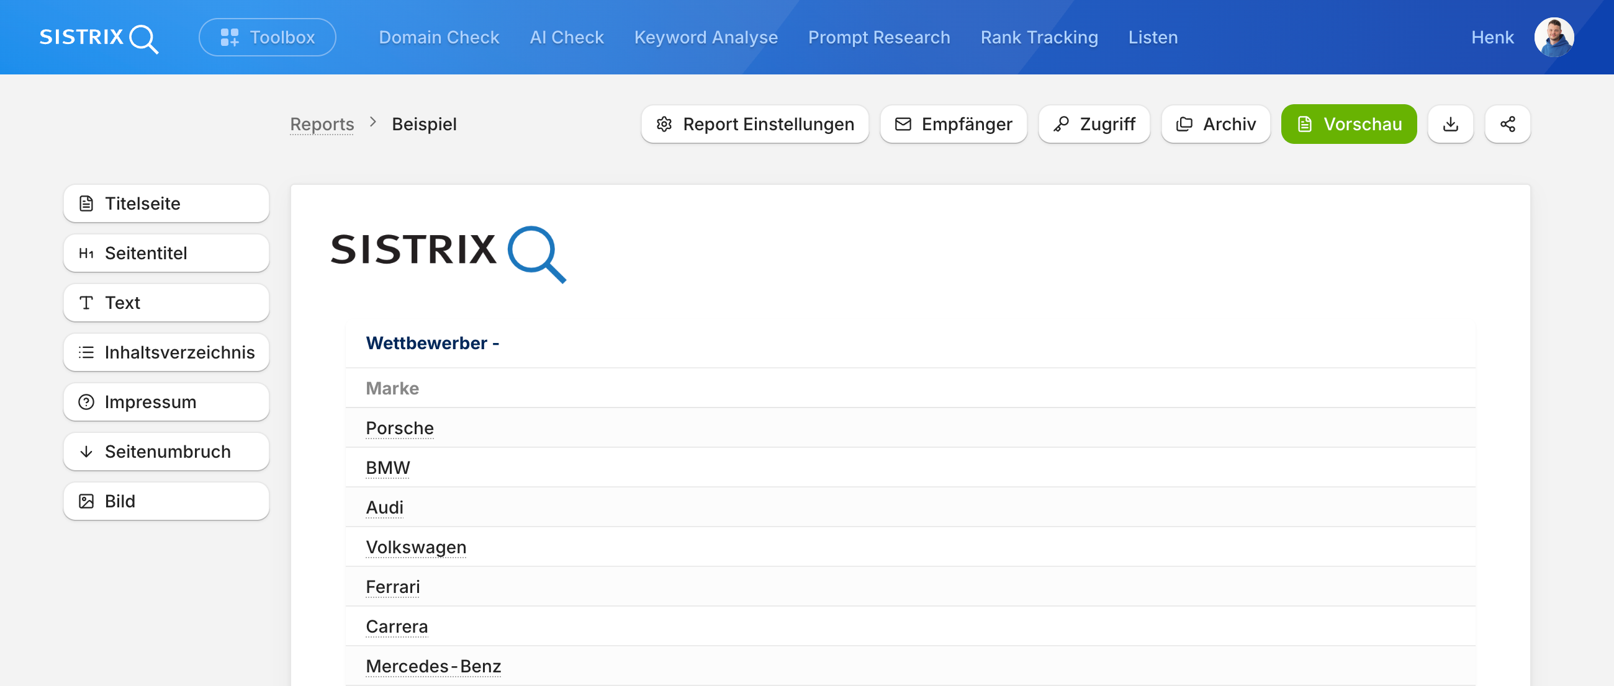Select the Audi row
The width and height of the screenshot is (1614, 686).
(911, 507)
